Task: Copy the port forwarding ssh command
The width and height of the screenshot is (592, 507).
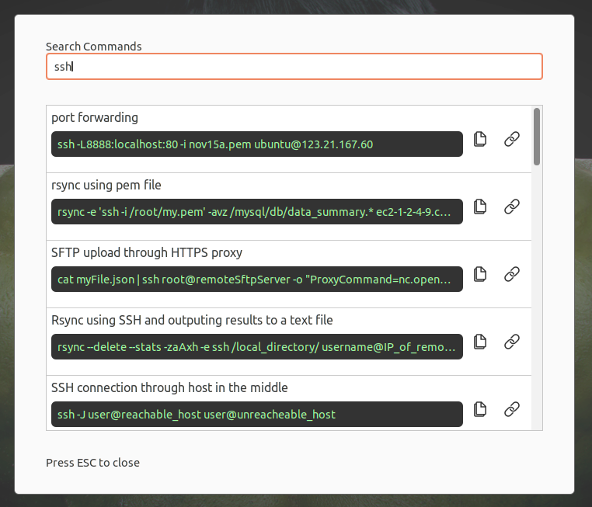Action: pyautogui.click(x=480, y=140)
